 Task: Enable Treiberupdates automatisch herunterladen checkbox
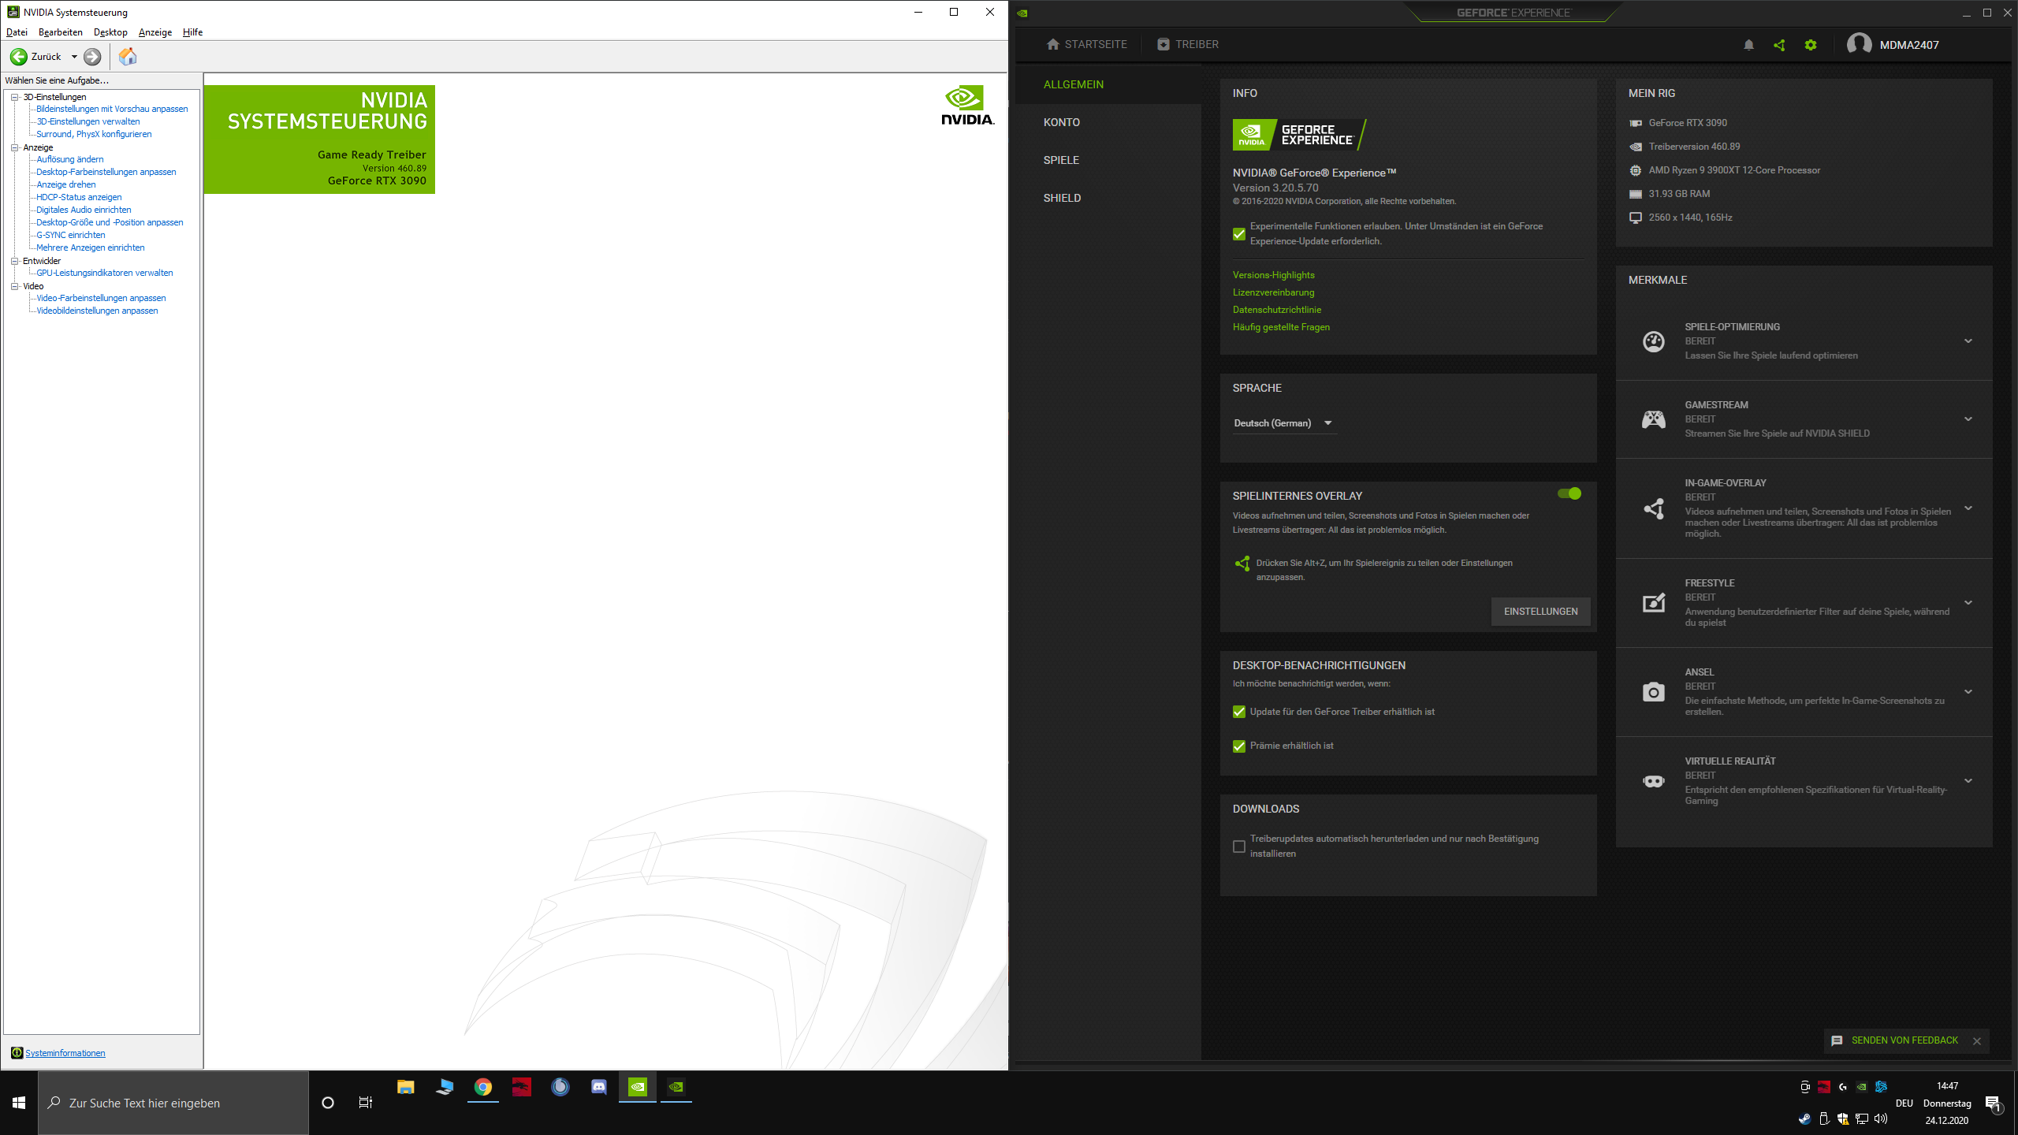click(x=1239, y=847)
